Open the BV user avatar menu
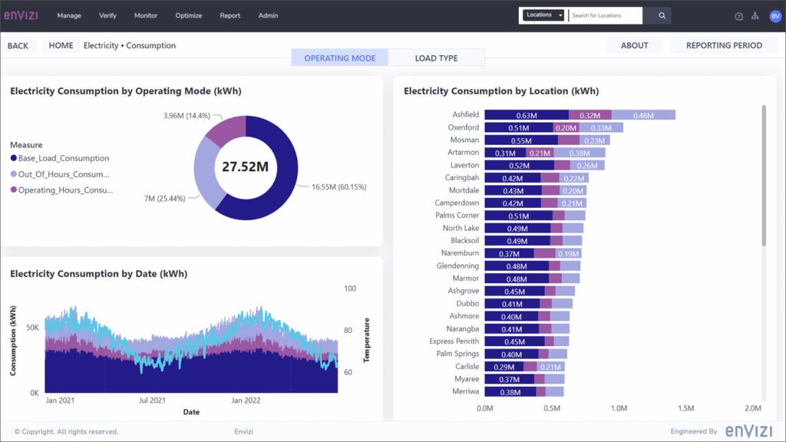 (x=775, y=15)
